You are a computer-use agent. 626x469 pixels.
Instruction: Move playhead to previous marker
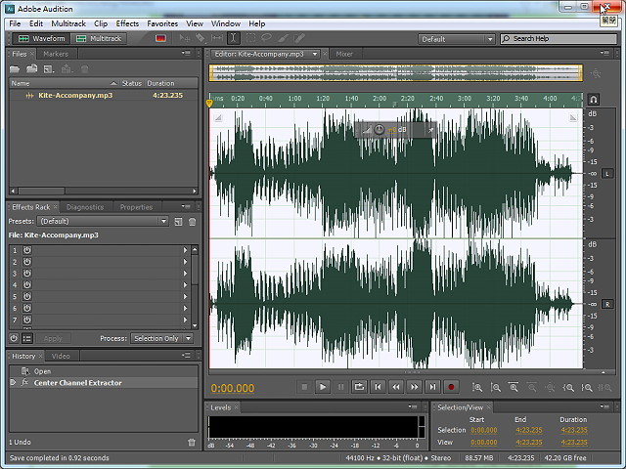tap(378, 387)
